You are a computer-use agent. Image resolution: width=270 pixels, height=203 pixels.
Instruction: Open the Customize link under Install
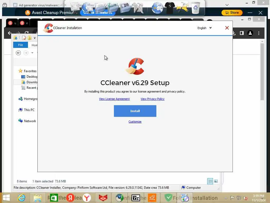pos(135,122)
